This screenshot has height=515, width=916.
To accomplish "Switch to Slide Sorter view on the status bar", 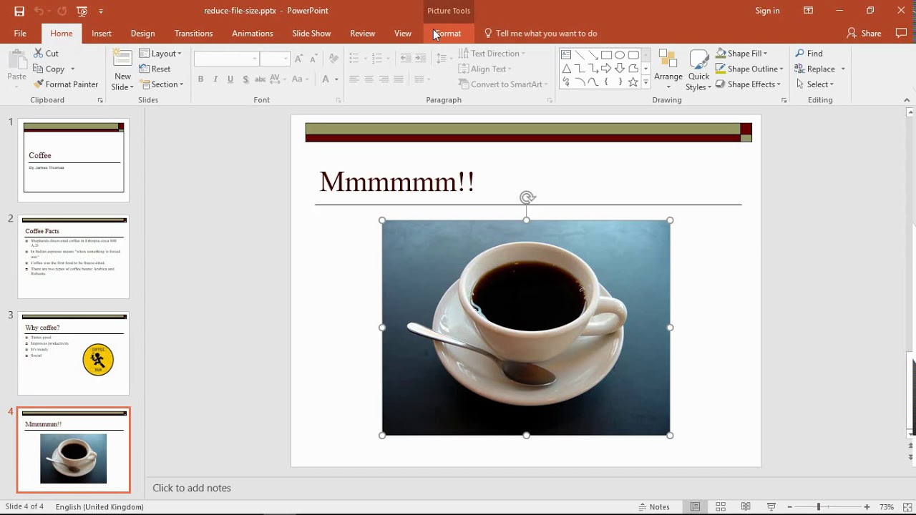I will [x=720, y=506].
